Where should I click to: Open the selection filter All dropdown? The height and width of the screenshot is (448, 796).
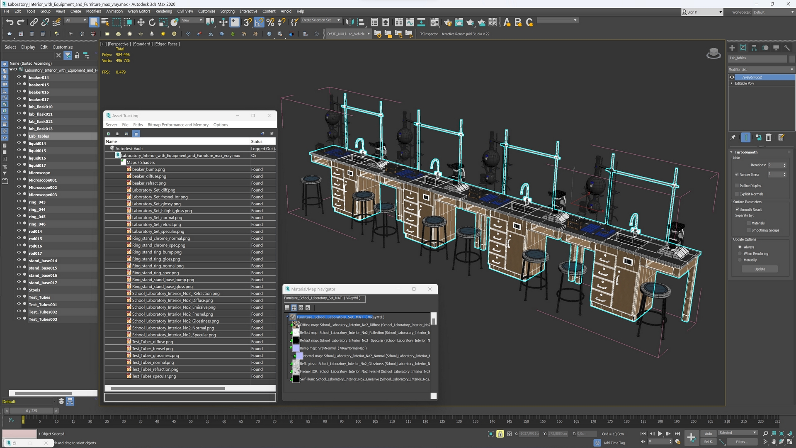tap(76, 20)
